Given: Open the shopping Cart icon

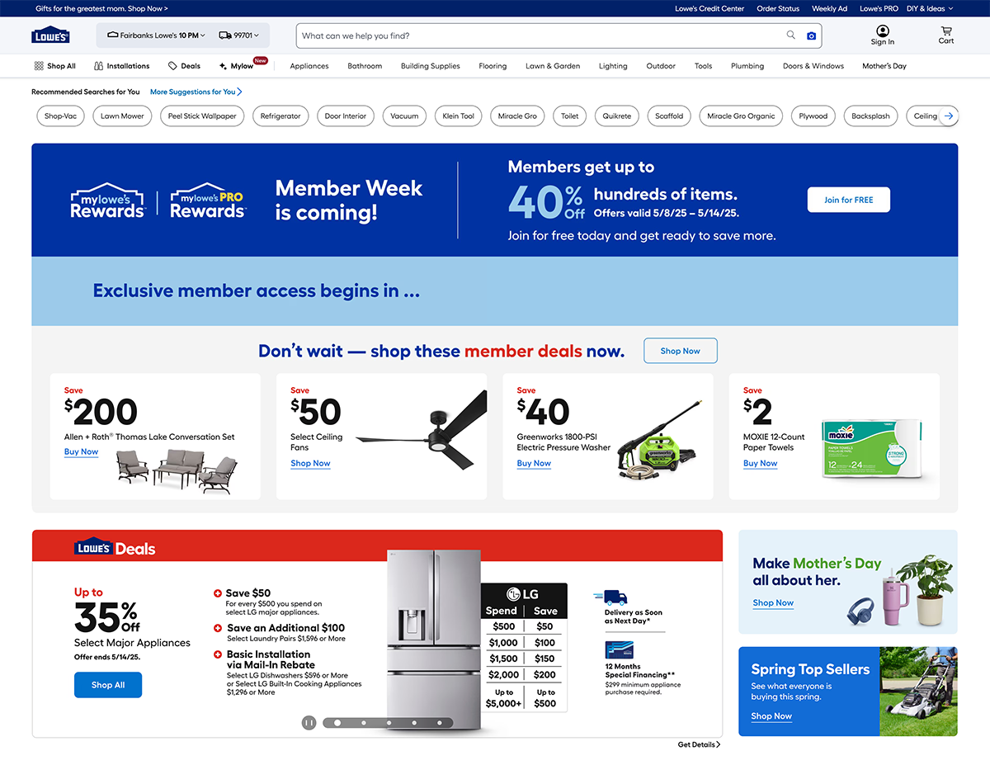Looking at the screenshot, I should click(946, 35).
